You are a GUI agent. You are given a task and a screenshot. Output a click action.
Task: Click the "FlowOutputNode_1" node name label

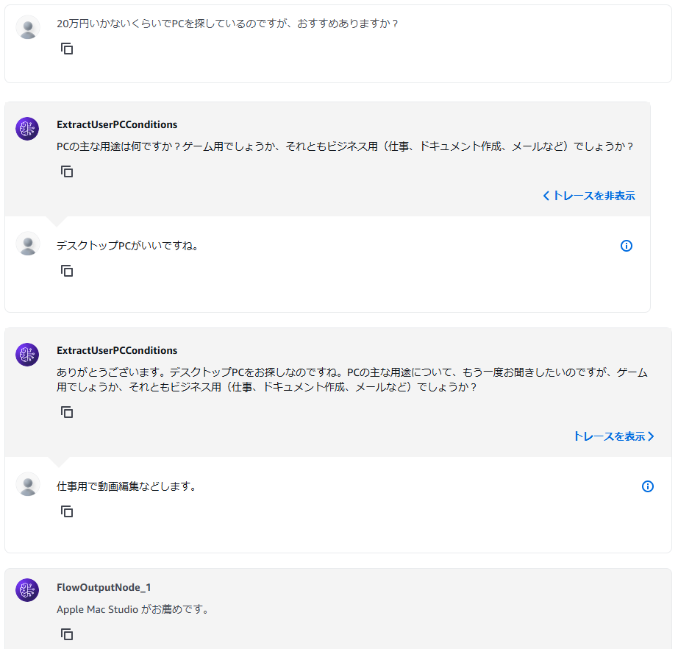click(x=104, y=588)
